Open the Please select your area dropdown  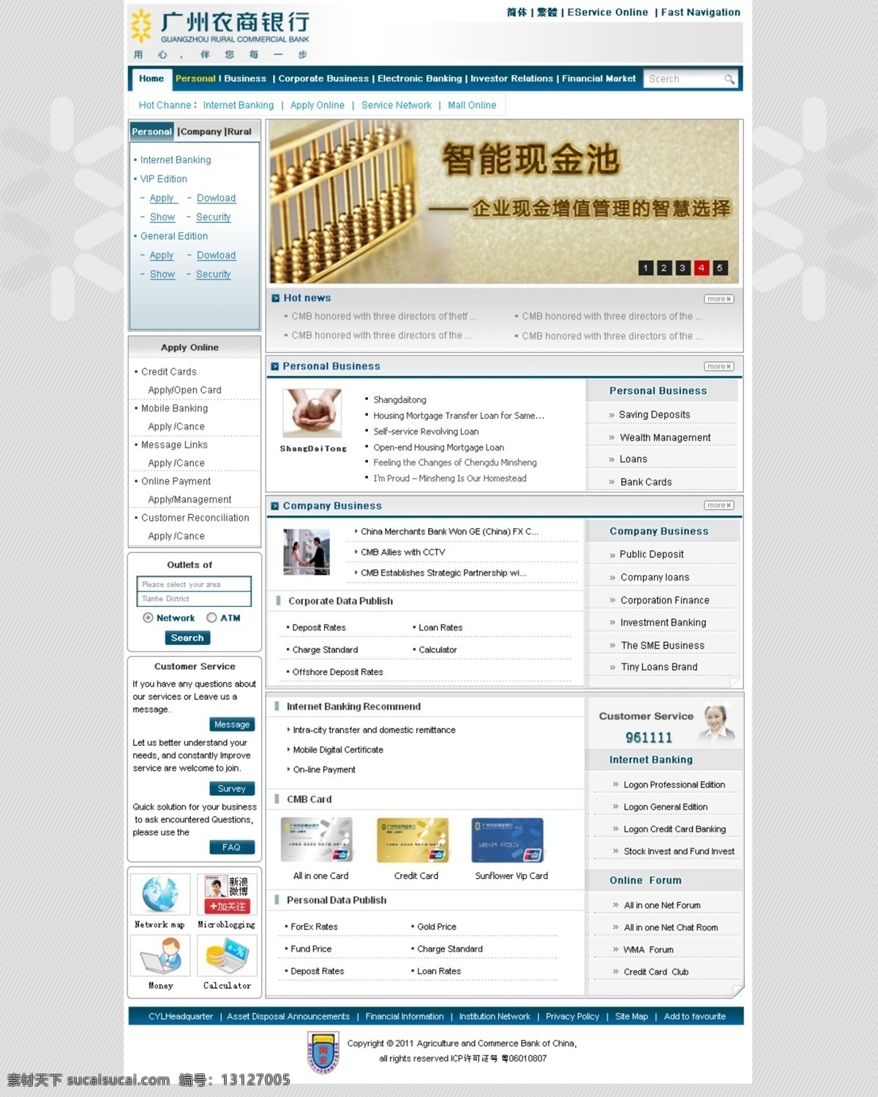point(194,584)
